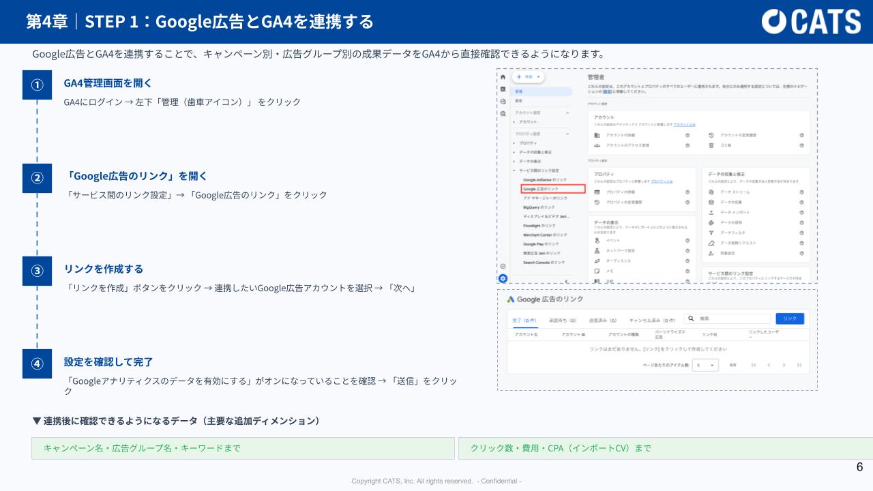Collapse the GA4 sidebar with the chevron
Image resolution: width=873 pixels, height=491 pixels.
[x=567, y=281]
